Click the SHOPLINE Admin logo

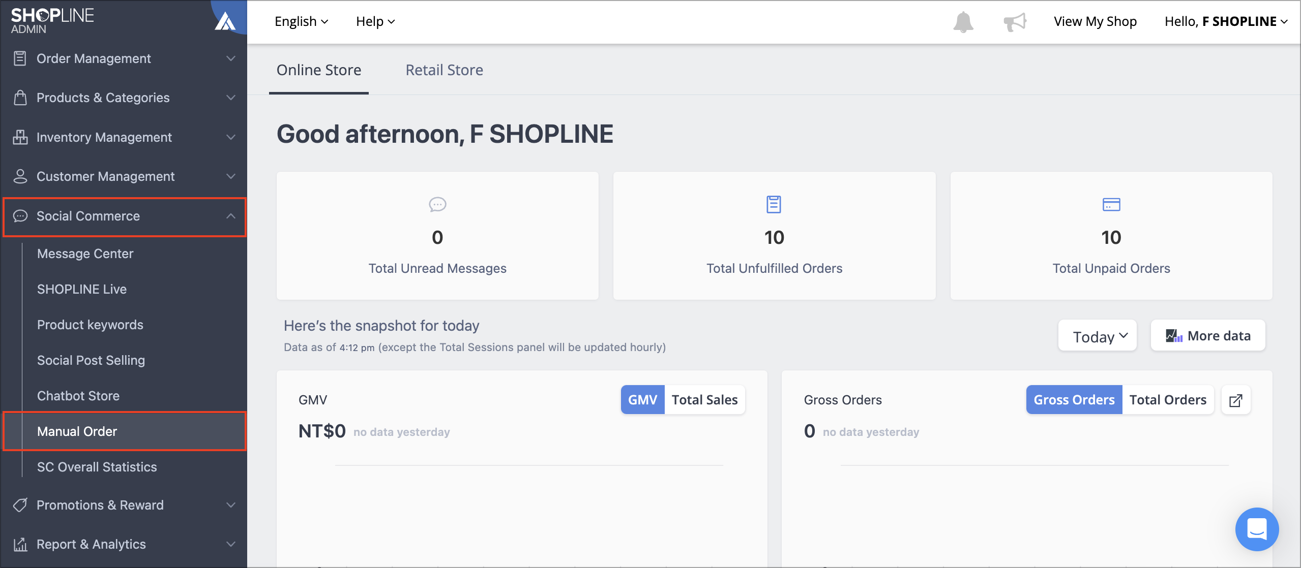click(52, 21)
